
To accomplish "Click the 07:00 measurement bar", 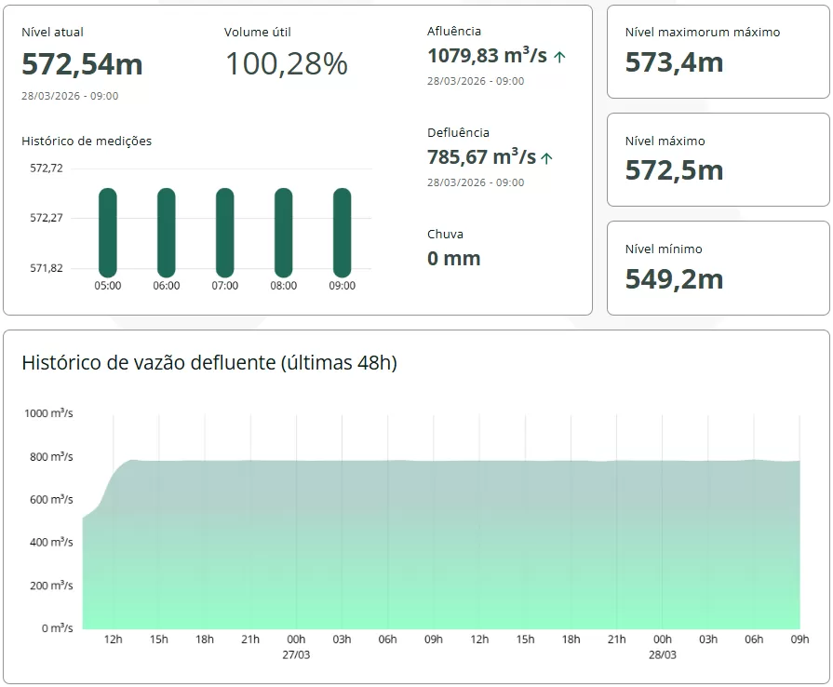I will (225, 232).
